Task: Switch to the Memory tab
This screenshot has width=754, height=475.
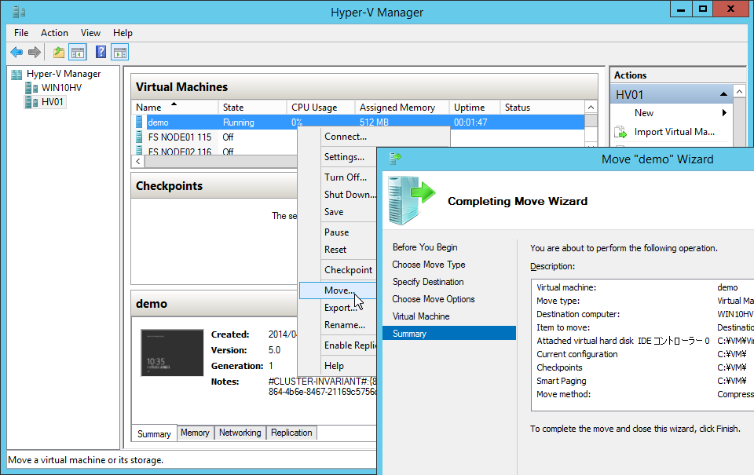Action: [195, 433]
